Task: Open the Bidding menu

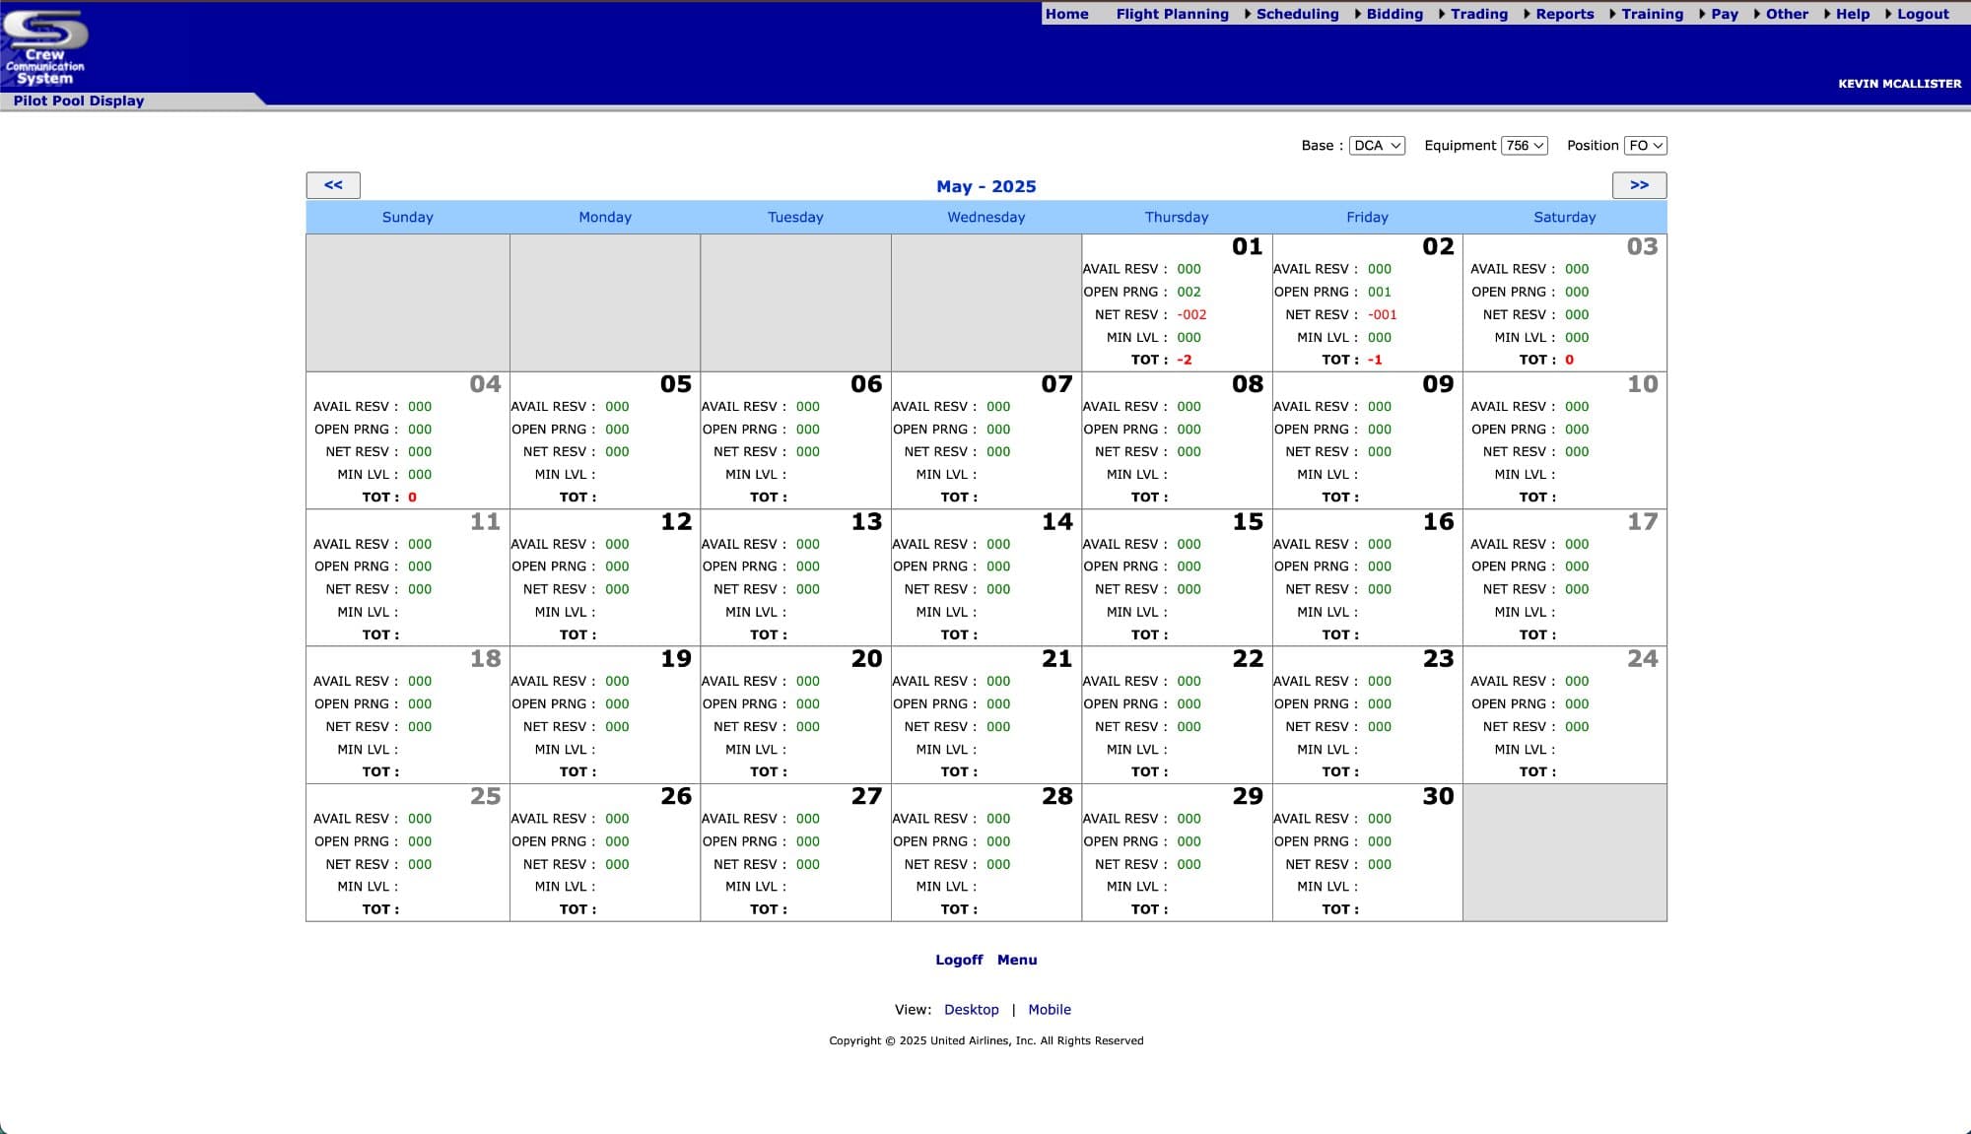Action: 1394,14
